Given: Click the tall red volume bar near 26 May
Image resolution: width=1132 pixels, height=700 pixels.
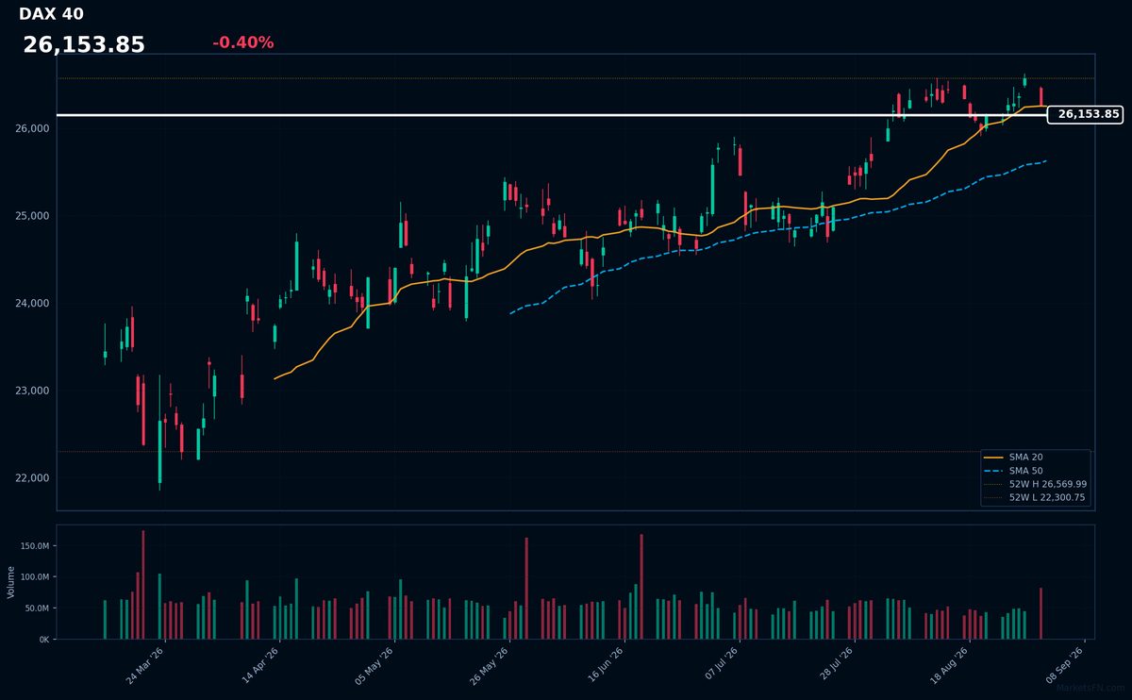Looking at the screenshot, I should [526, 589].
